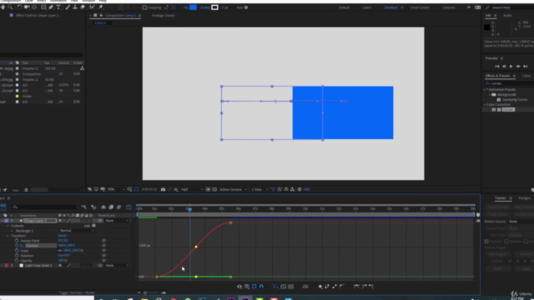The image size is (534, 300).
Task: Collapse the Contents group
Action: [x=8, y=226]
